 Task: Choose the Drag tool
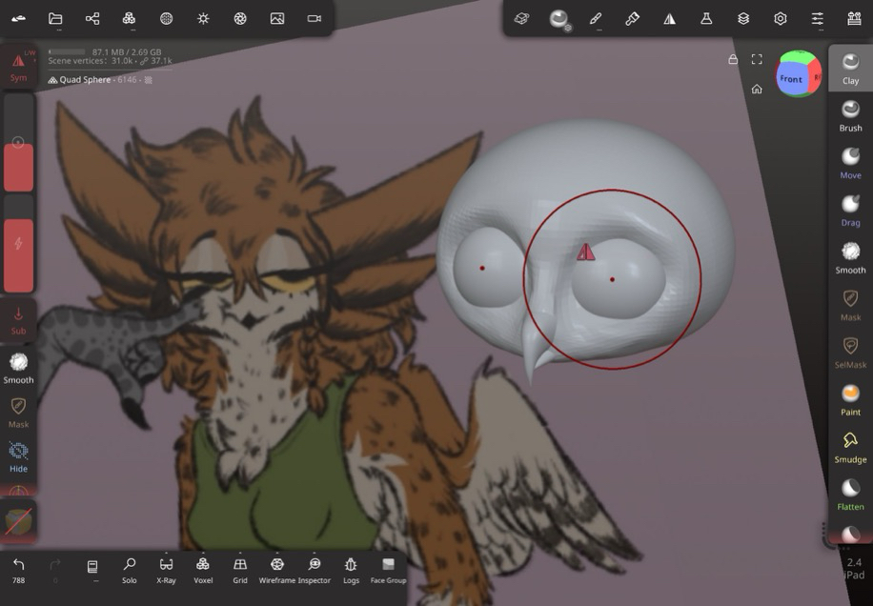850,209
